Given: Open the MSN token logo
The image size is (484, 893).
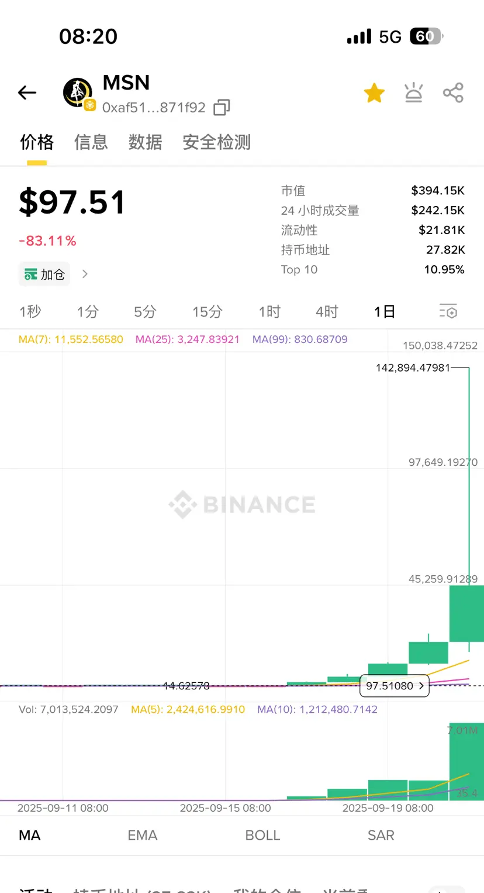Looking at the screenshot, I should coord(78,93).
